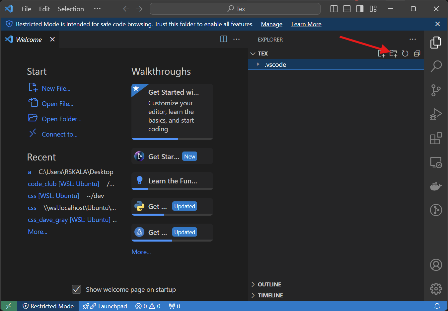Viewport: 448px width, 311px height.
Task: Open the Search view in activity bar
Action: click(x=436, y=66)
